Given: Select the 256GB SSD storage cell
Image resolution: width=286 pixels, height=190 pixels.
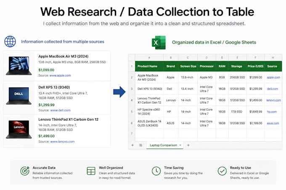Looking at the screenshot, I should (x=237, y=77).
